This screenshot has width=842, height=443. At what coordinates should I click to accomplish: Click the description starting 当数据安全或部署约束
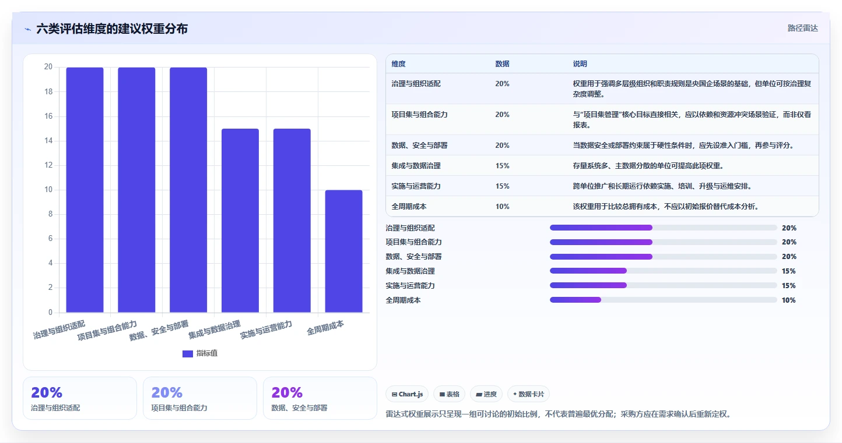click(x=684, y=146)
